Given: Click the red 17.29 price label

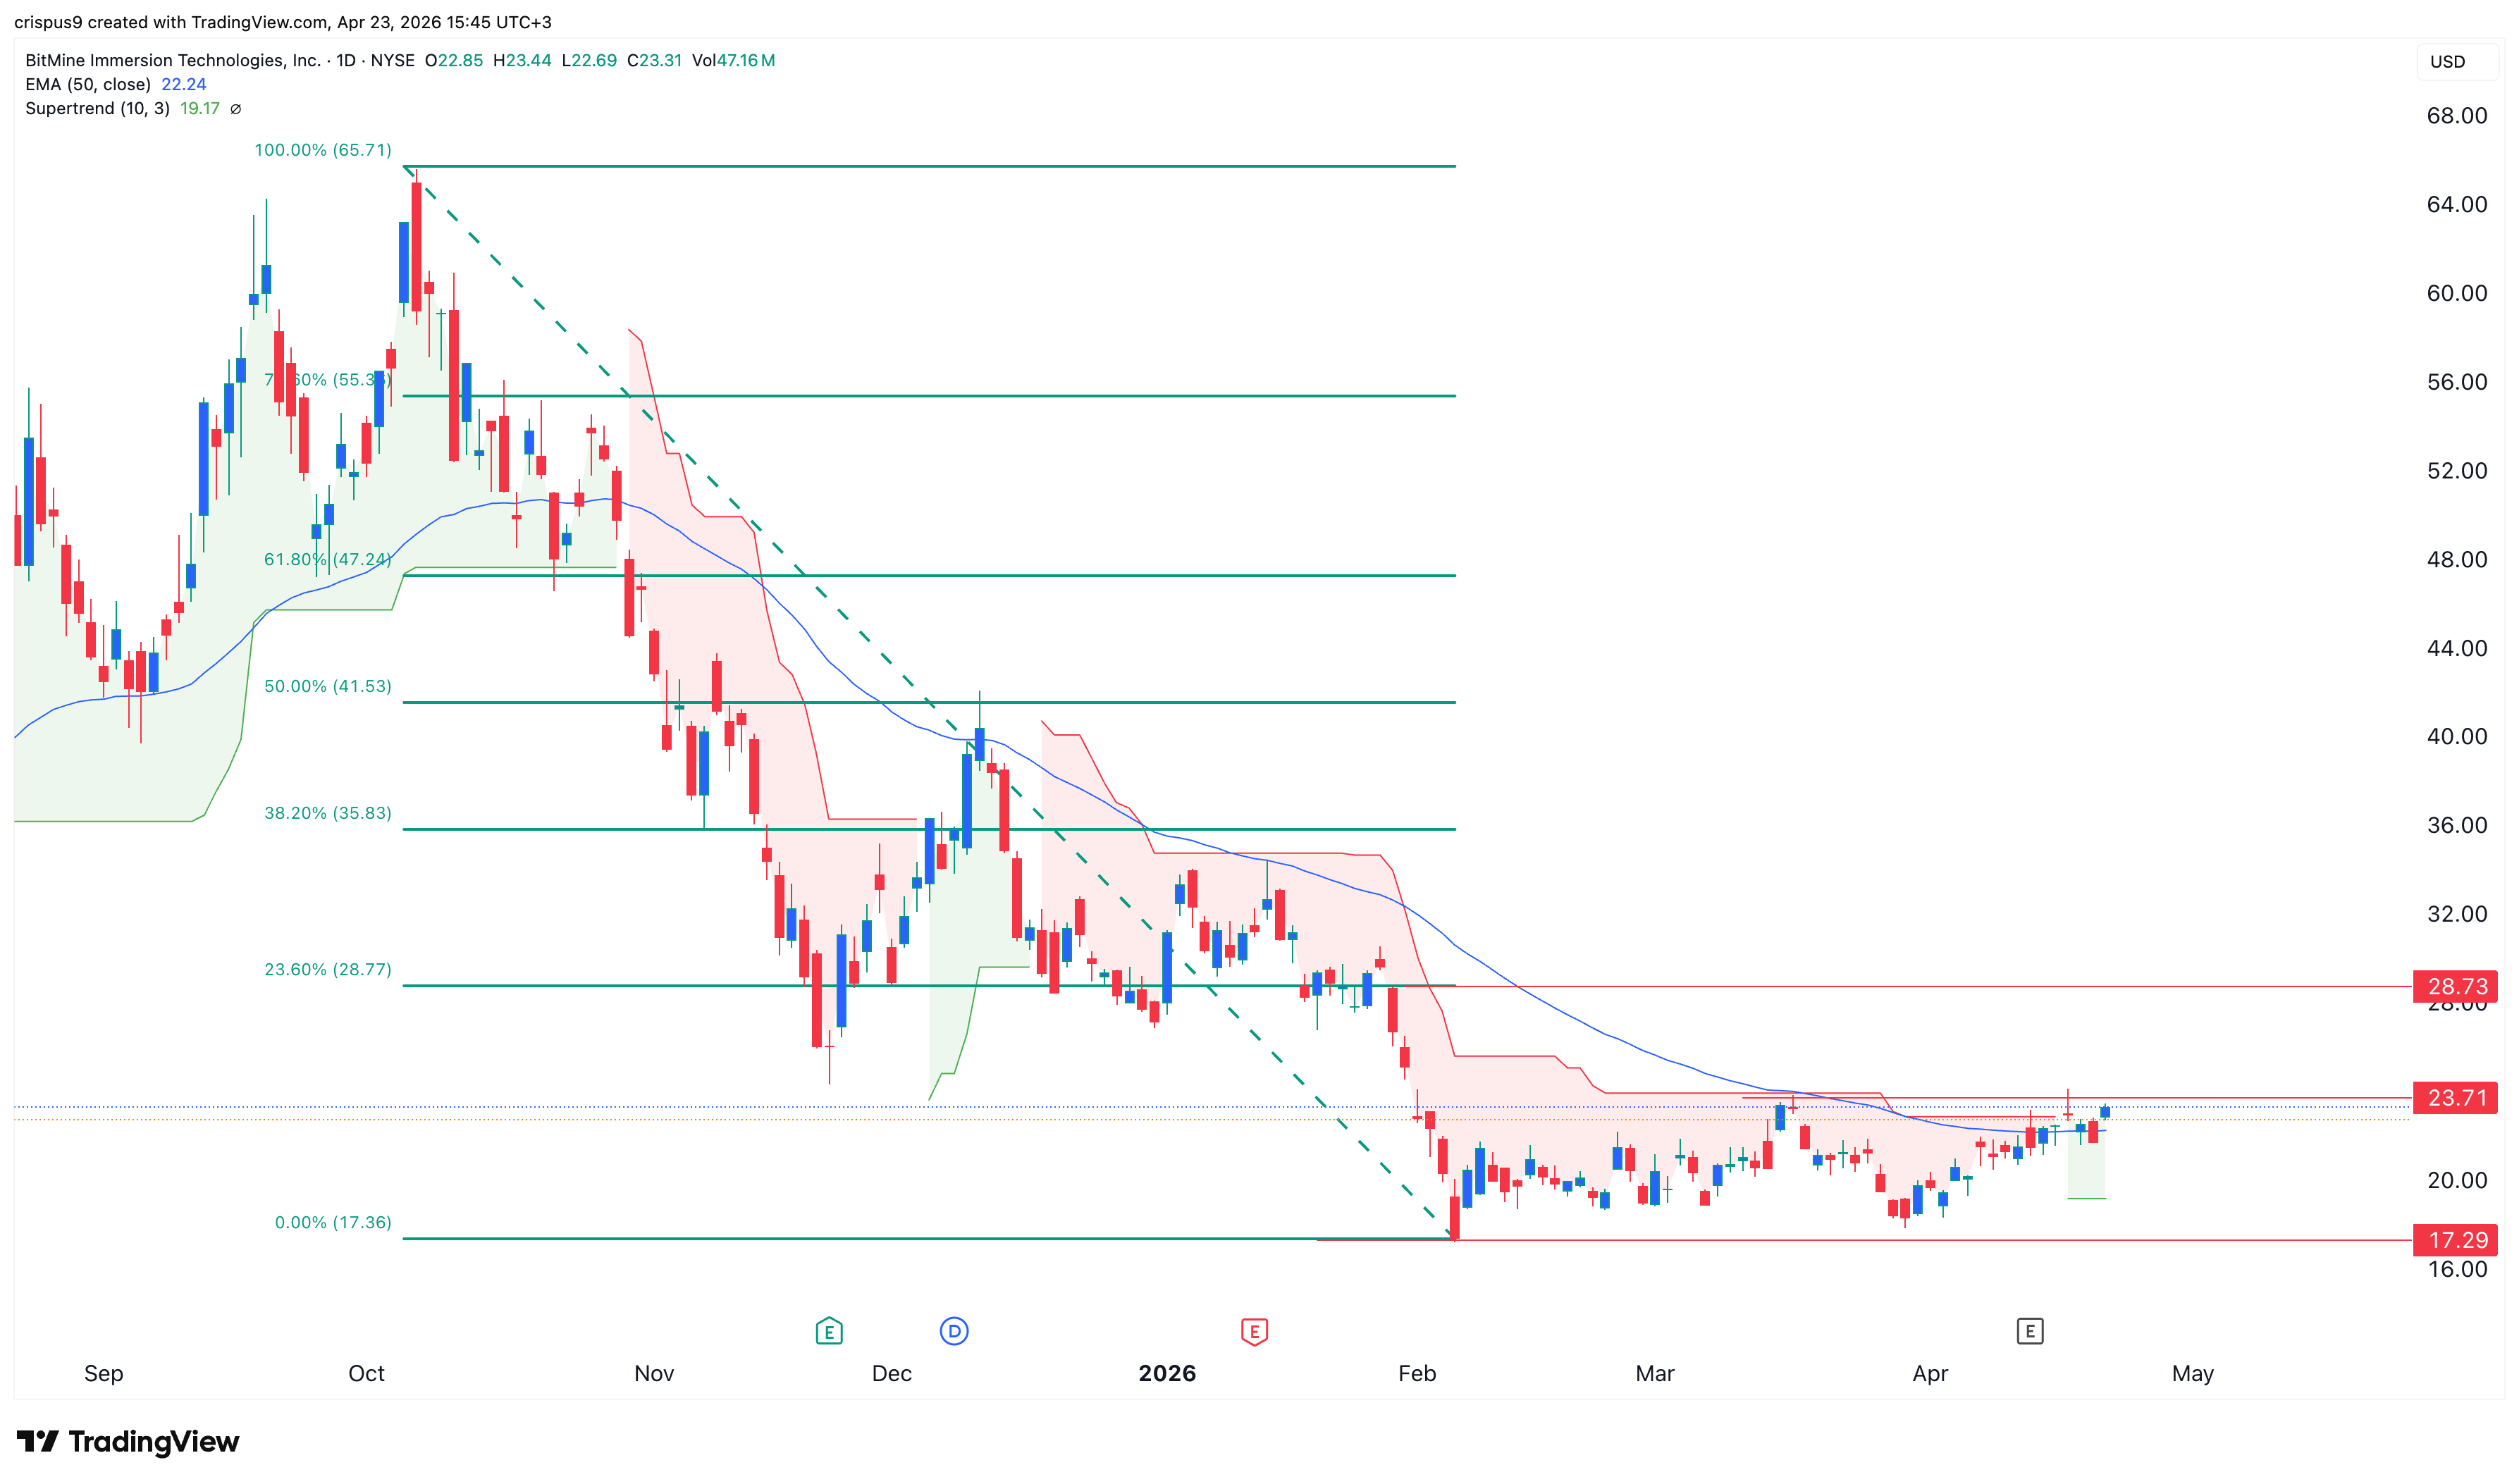Looking at the screenshot, I should point(2455,1240).
